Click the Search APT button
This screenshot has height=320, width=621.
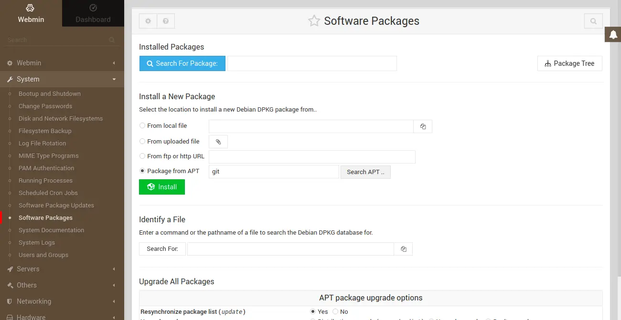(x=365, y=172)
